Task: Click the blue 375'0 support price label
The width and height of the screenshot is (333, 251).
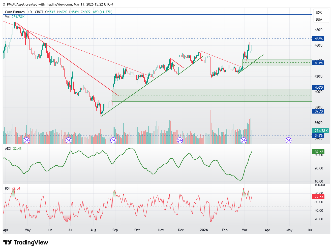Action: 318,111
